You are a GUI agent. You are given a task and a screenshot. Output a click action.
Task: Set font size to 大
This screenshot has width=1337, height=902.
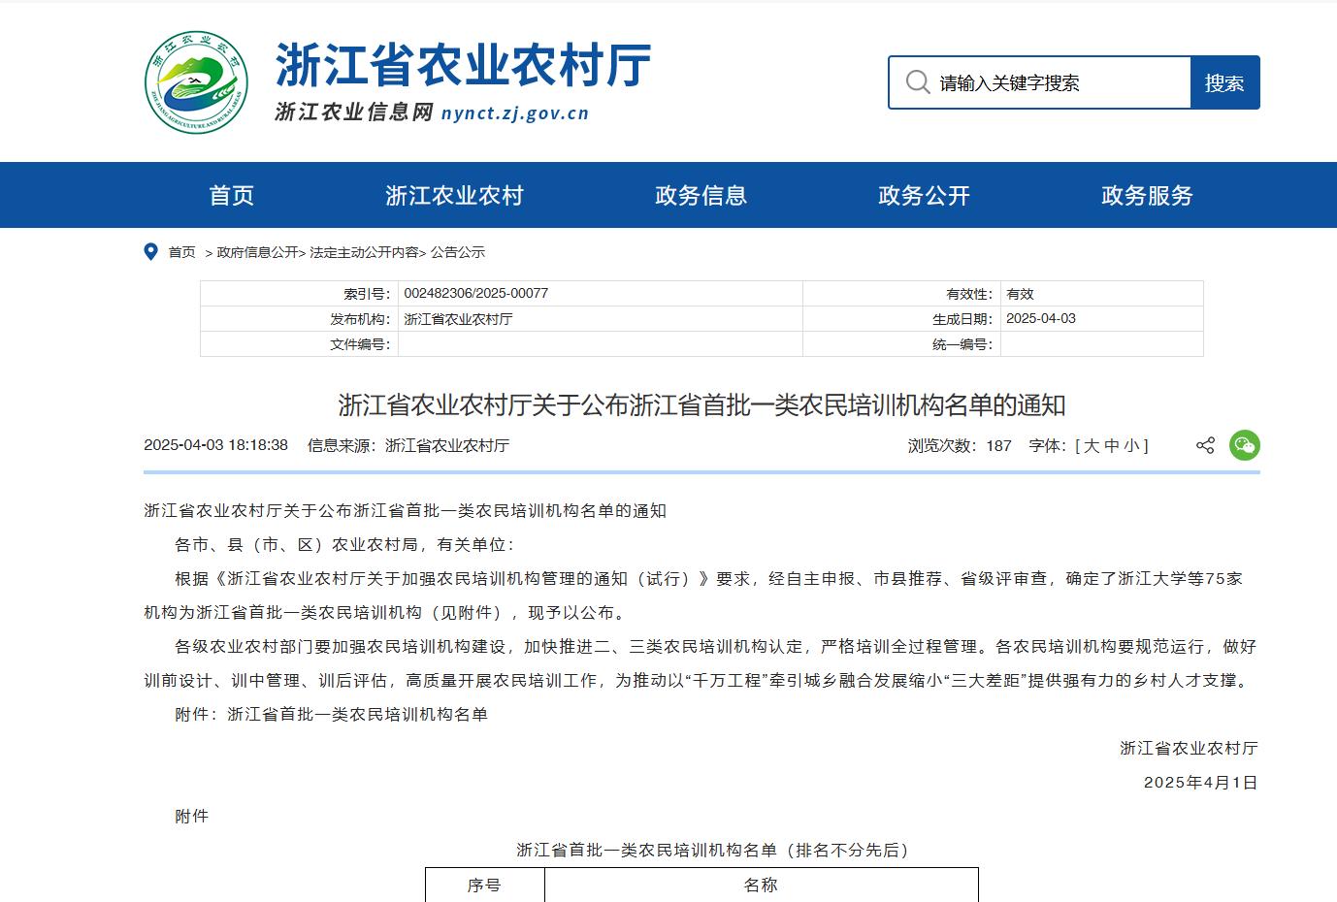pos(1092,445)
